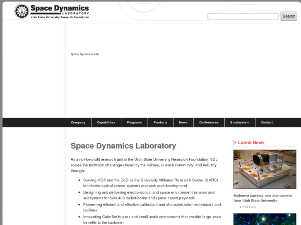Viewport: 301px width, 225px height.
Task: Go to the Employment page
Action: (240, 123)
